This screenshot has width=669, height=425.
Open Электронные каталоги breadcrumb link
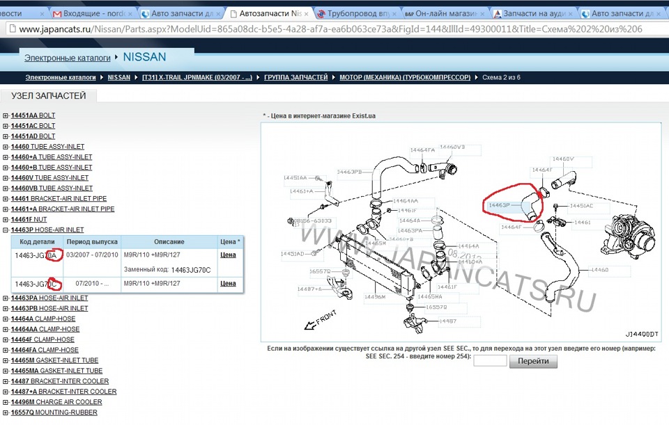pos(60,77)
